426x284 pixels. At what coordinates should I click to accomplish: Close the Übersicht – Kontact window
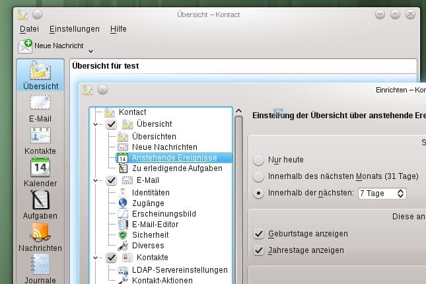click(410, 14)
